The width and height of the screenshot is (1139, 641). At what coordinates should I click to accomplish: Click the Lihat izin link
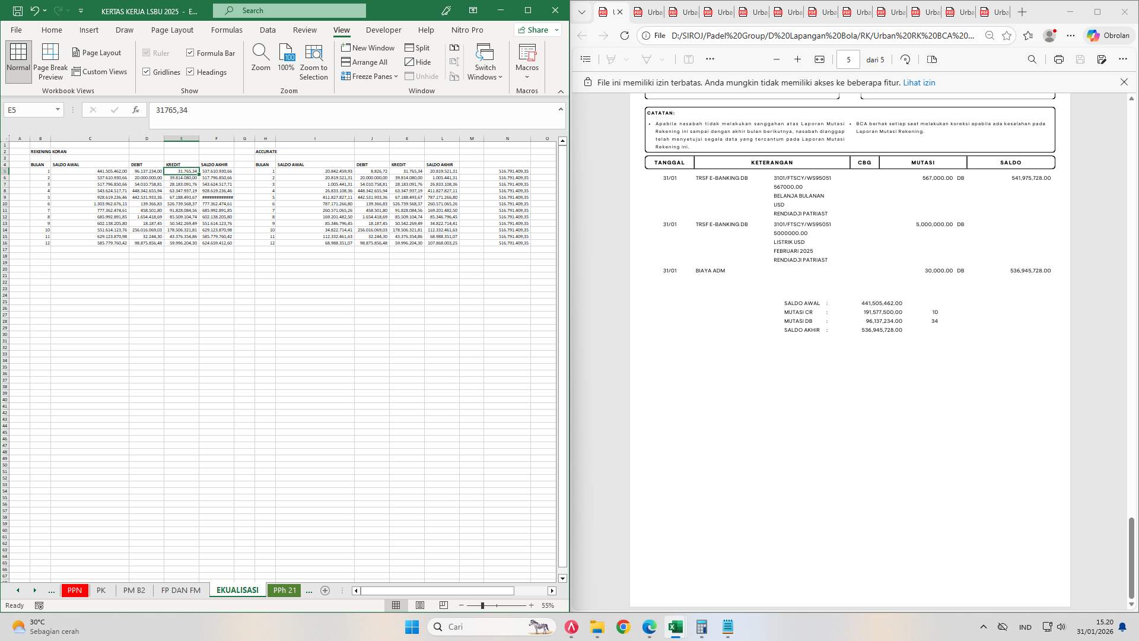920,82
